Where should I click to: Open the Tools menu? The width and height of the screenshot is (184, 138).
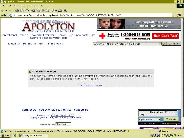coord(34,6)
